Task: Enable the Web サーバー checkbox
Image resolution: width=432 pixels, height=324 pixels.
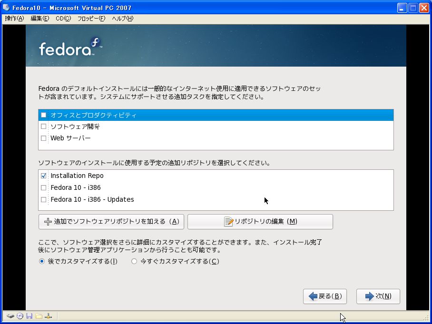Action: 43,138
